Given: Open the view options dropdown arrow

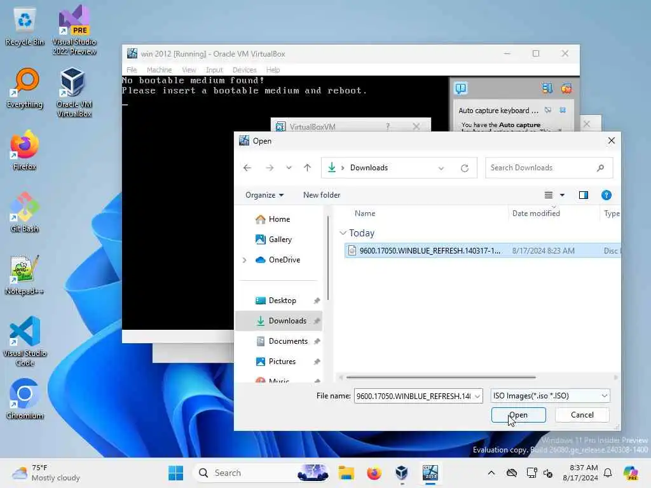Looking at the screenshot, I should click(x=562, y=195).
